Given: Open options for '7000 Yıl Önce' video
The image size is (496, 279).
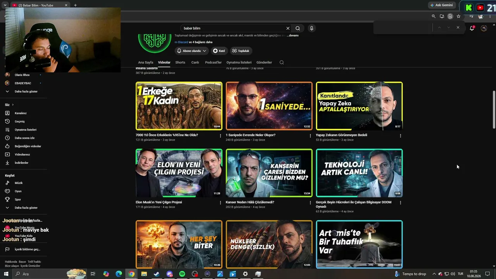Looking at the screenshot, I should 220,136.
